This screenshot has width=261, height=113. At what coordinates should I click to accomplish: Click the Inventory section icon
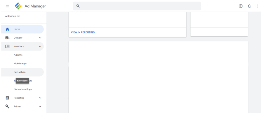point(7,46)
